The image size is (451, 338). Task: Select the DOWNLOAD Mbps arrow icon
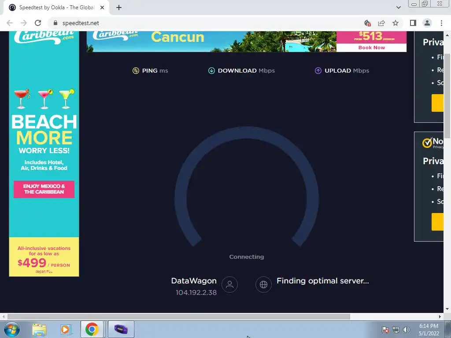coord(211,71)
